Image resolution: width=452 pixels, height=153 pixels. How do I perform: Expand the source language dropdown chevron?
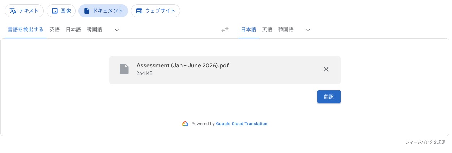point(117,30)
